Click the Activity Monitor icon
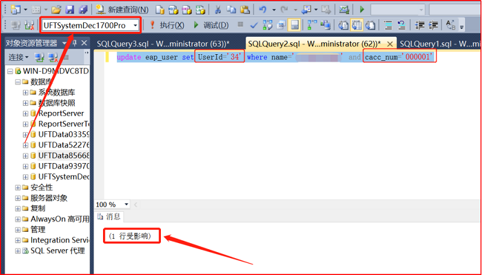Screen dimensions: 482x275 tap(344, 10)
